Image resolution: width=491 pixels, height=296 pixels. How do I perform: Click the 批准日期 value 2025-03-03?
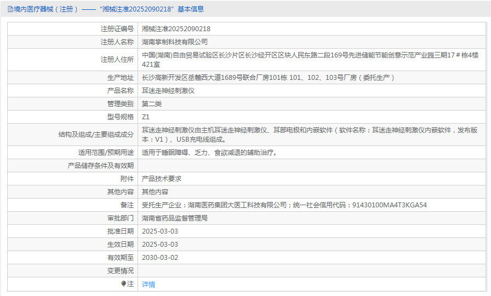click(x=160, y=231)
